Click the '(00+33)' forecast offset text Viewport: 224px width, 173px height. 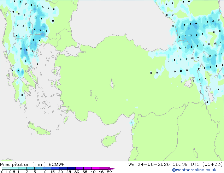click(x=213, y=165)
